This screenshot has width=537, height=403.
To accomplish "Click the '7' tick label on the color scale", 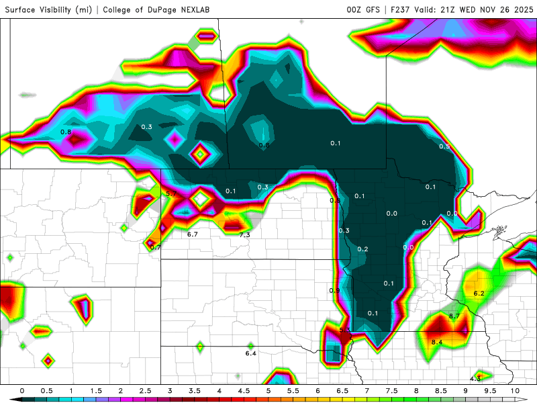I will (367, 391).
